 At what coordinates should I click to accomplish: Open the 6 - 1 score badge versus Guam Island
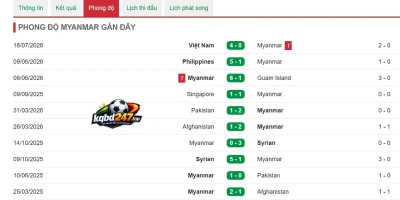coord(235,78)
